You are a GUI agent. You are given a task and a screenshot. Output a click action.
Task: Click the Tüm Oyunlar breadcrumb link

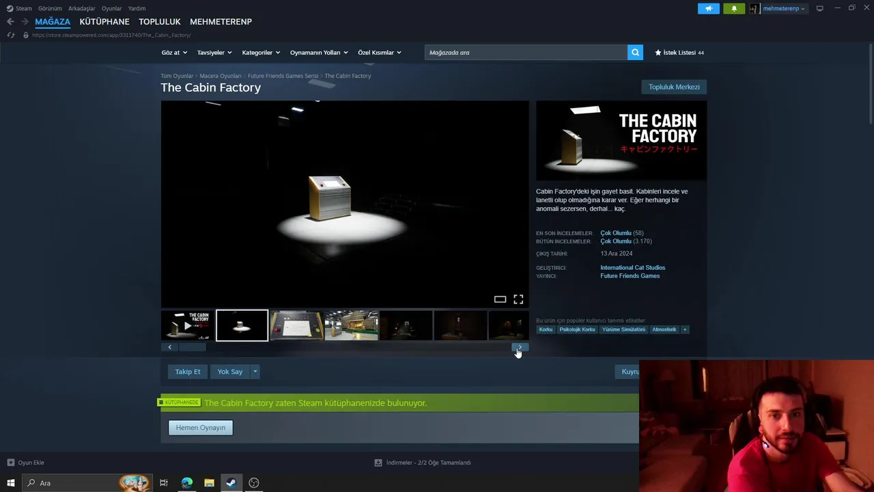pyautogui.click(x=177, y=76)
